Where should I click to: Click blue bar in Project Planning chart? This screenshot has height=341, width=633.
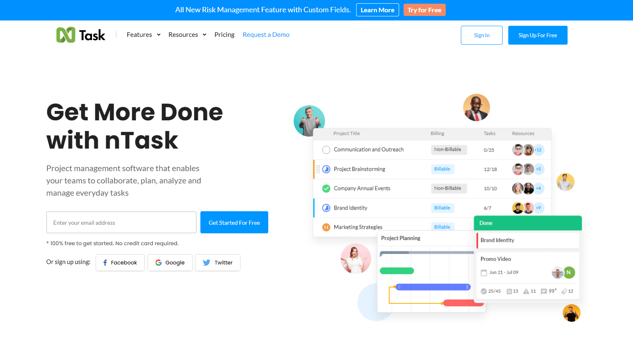pos(433,287)
